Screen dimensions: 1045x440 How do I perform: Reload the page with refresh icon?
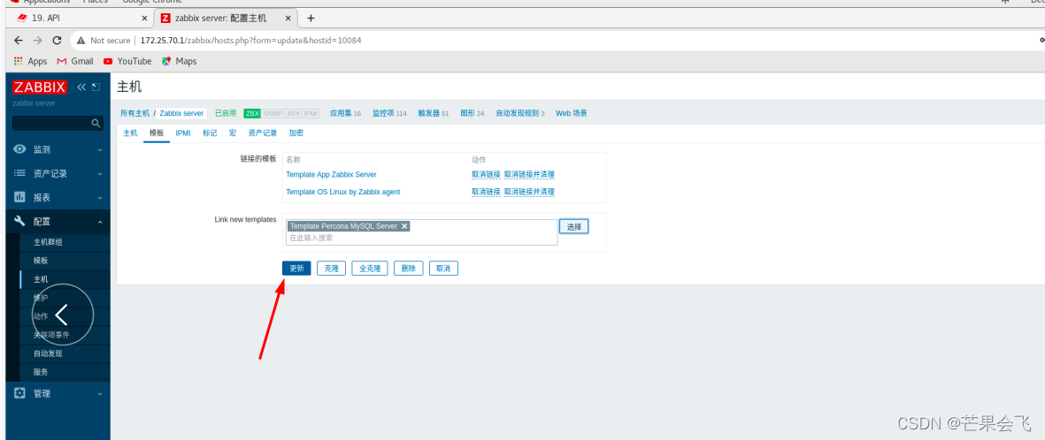coord(57,40)
